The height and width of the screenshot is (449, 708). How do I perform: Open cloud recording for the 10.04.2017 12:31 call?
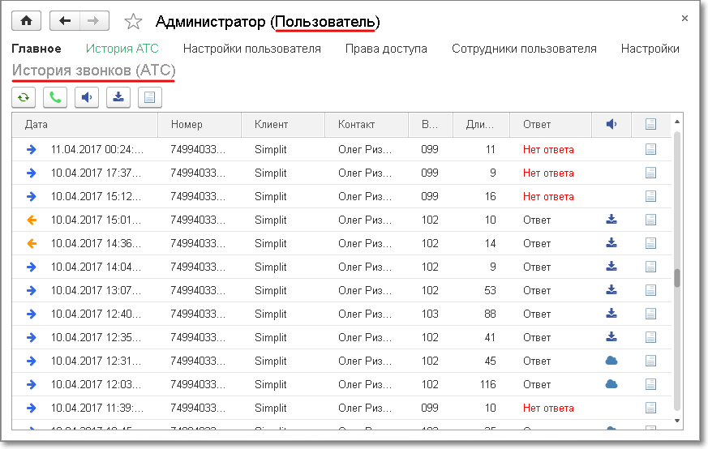pyautogui.click(x=611, y=361)
